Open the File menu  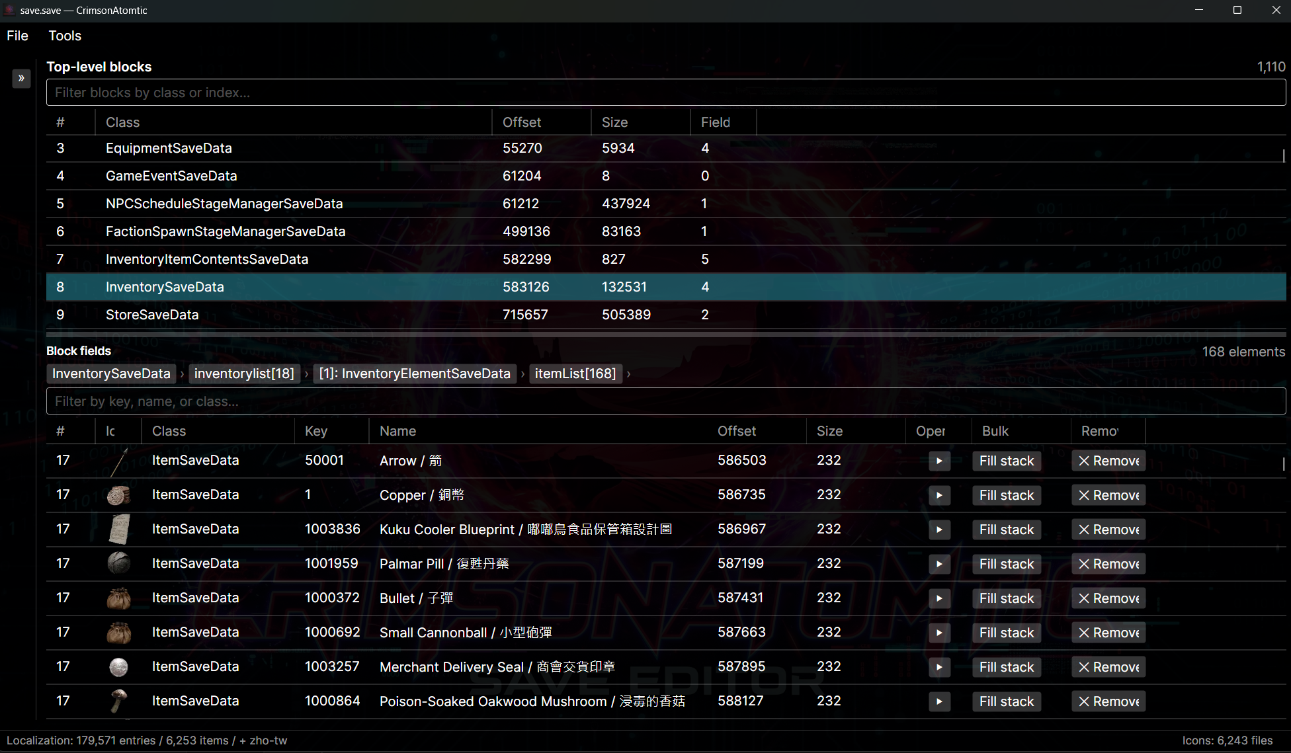click(17, 36)
